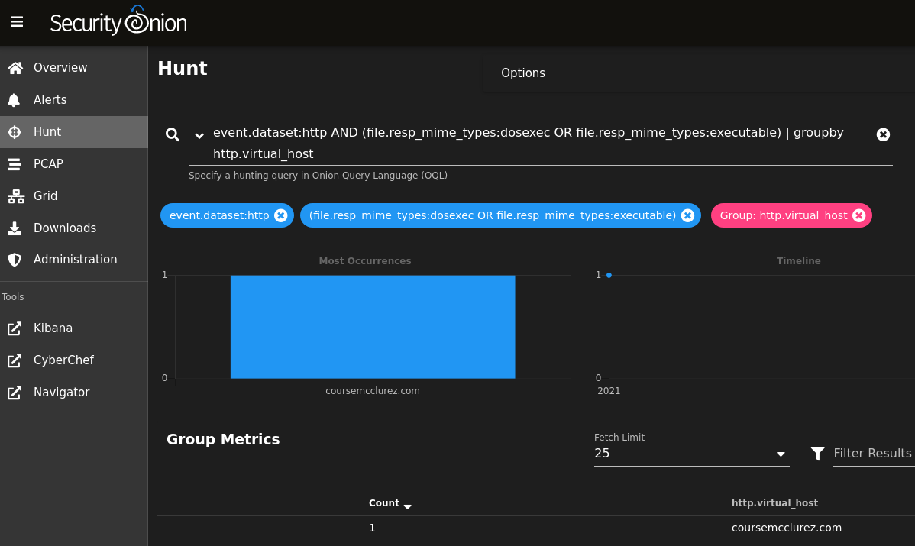The height and width of the screenshot is (546, 915).
Task: Click the Overview home icon
Action: (15, 68)
